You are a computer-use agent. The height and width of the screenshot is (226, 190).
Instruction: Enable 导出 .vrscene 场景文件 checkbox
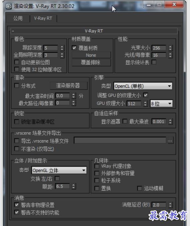click(17, 141)
